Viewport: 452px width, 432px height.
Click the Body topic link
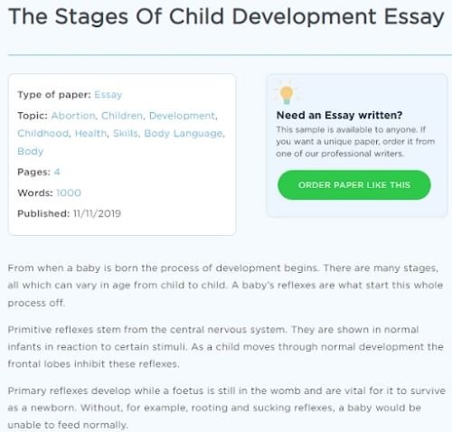[31, 151]
